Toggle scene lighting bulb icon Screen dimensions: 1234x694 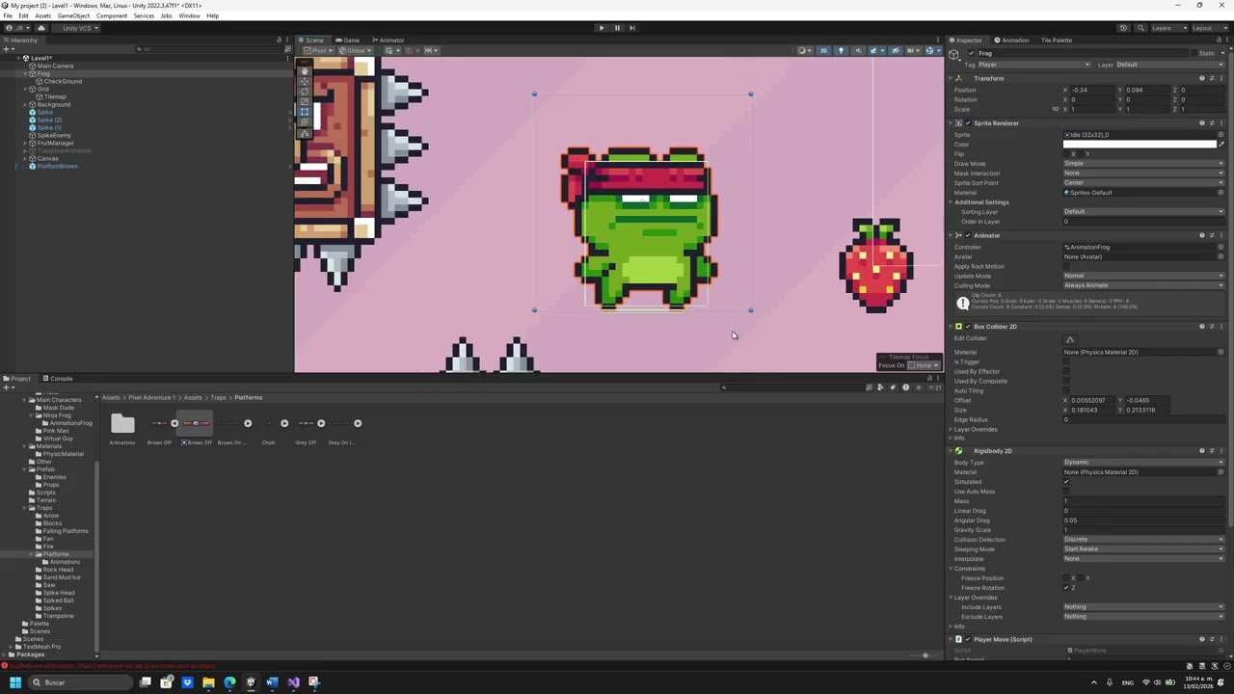[841, 50]
